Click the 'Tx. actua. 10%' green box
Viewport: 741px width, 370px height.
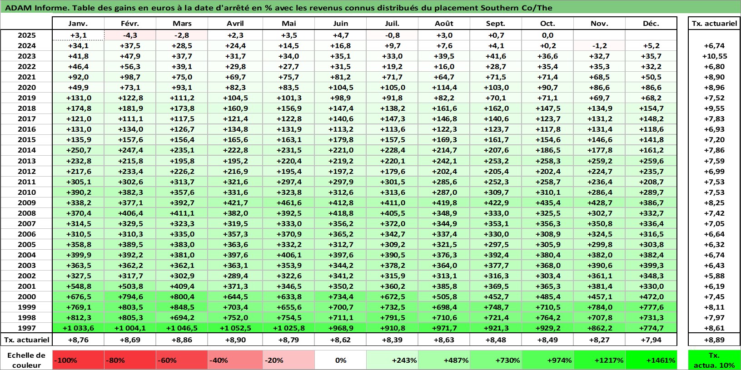point(714,360)
